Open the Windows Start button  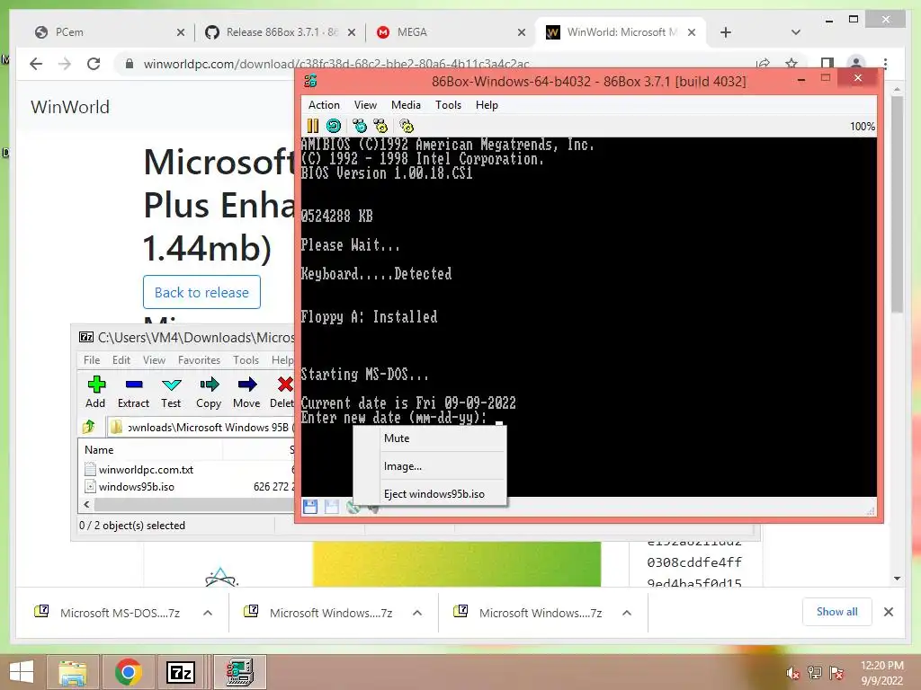click(22, 672)
